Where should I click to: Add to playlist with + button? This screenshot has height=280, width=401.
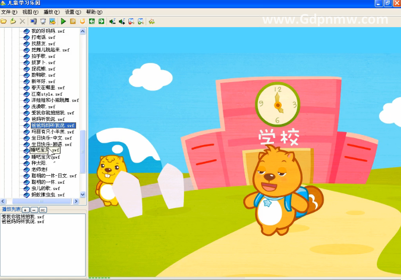[25, 210]
